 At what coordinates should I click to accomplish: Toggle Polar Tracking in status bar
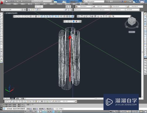(x=36, y=112)
